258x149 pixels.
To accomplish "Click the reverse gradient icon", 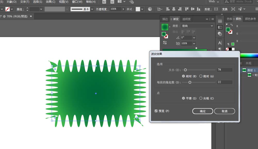I will (x=165, y=43).
